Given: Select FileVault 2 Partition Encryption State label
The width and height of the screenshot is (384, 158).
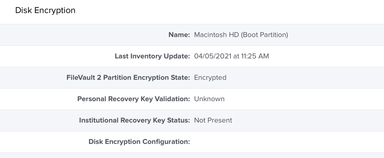Looking at the screenshot, I should tap(128, 77).
